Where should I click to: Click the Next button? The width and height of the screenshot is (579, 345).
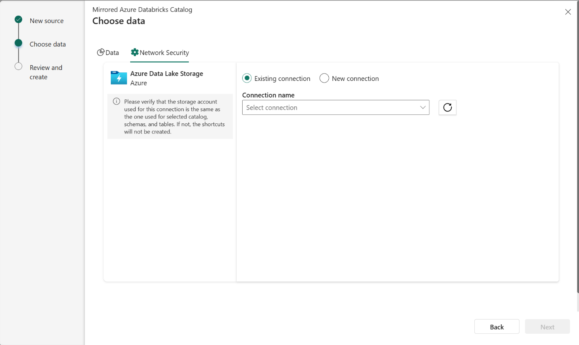(547, 327)
